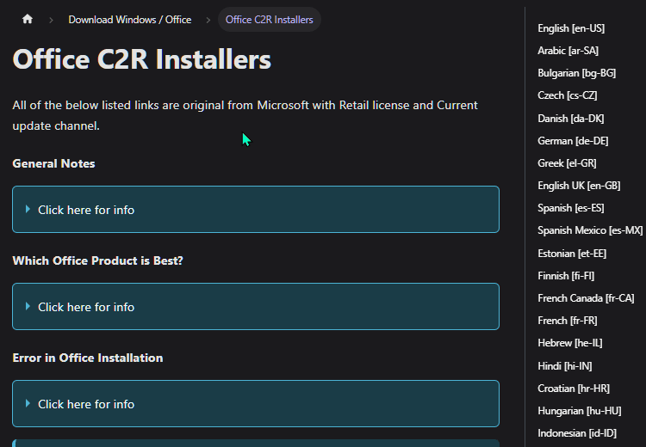Click the Office C2R Installers page title
Image resolution: width=646 pixels, height=447 pixels.
tap(142, 59)
